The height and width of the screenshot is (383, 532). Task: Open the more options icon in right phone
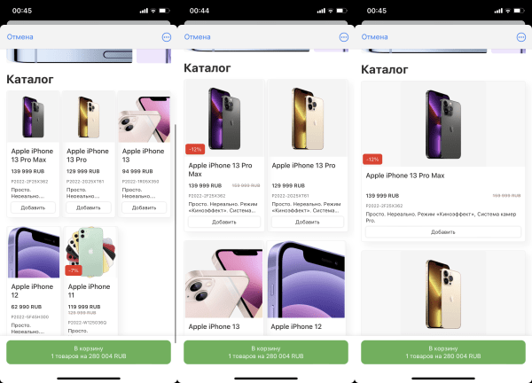point(520,37)
